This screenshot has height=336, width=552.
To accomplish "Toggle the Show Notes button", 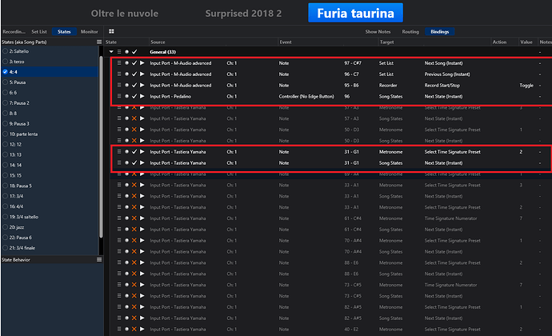I will tap(378, 32).
